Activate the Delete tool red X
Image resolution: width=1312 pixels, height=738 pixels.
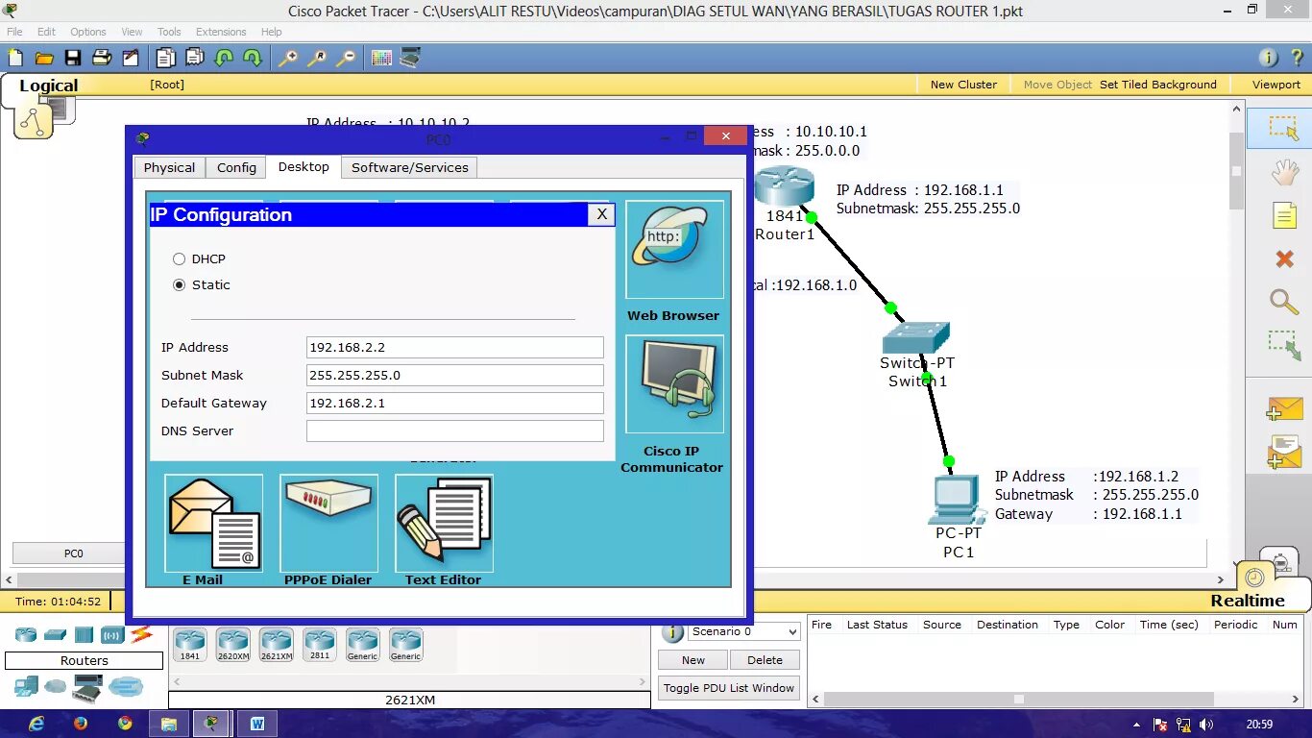point(1284,258)
